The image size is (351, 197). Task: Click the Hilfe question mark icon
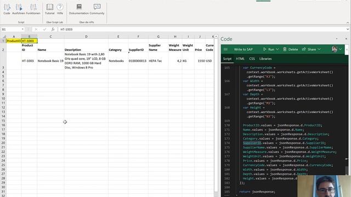tap(60, 9)
